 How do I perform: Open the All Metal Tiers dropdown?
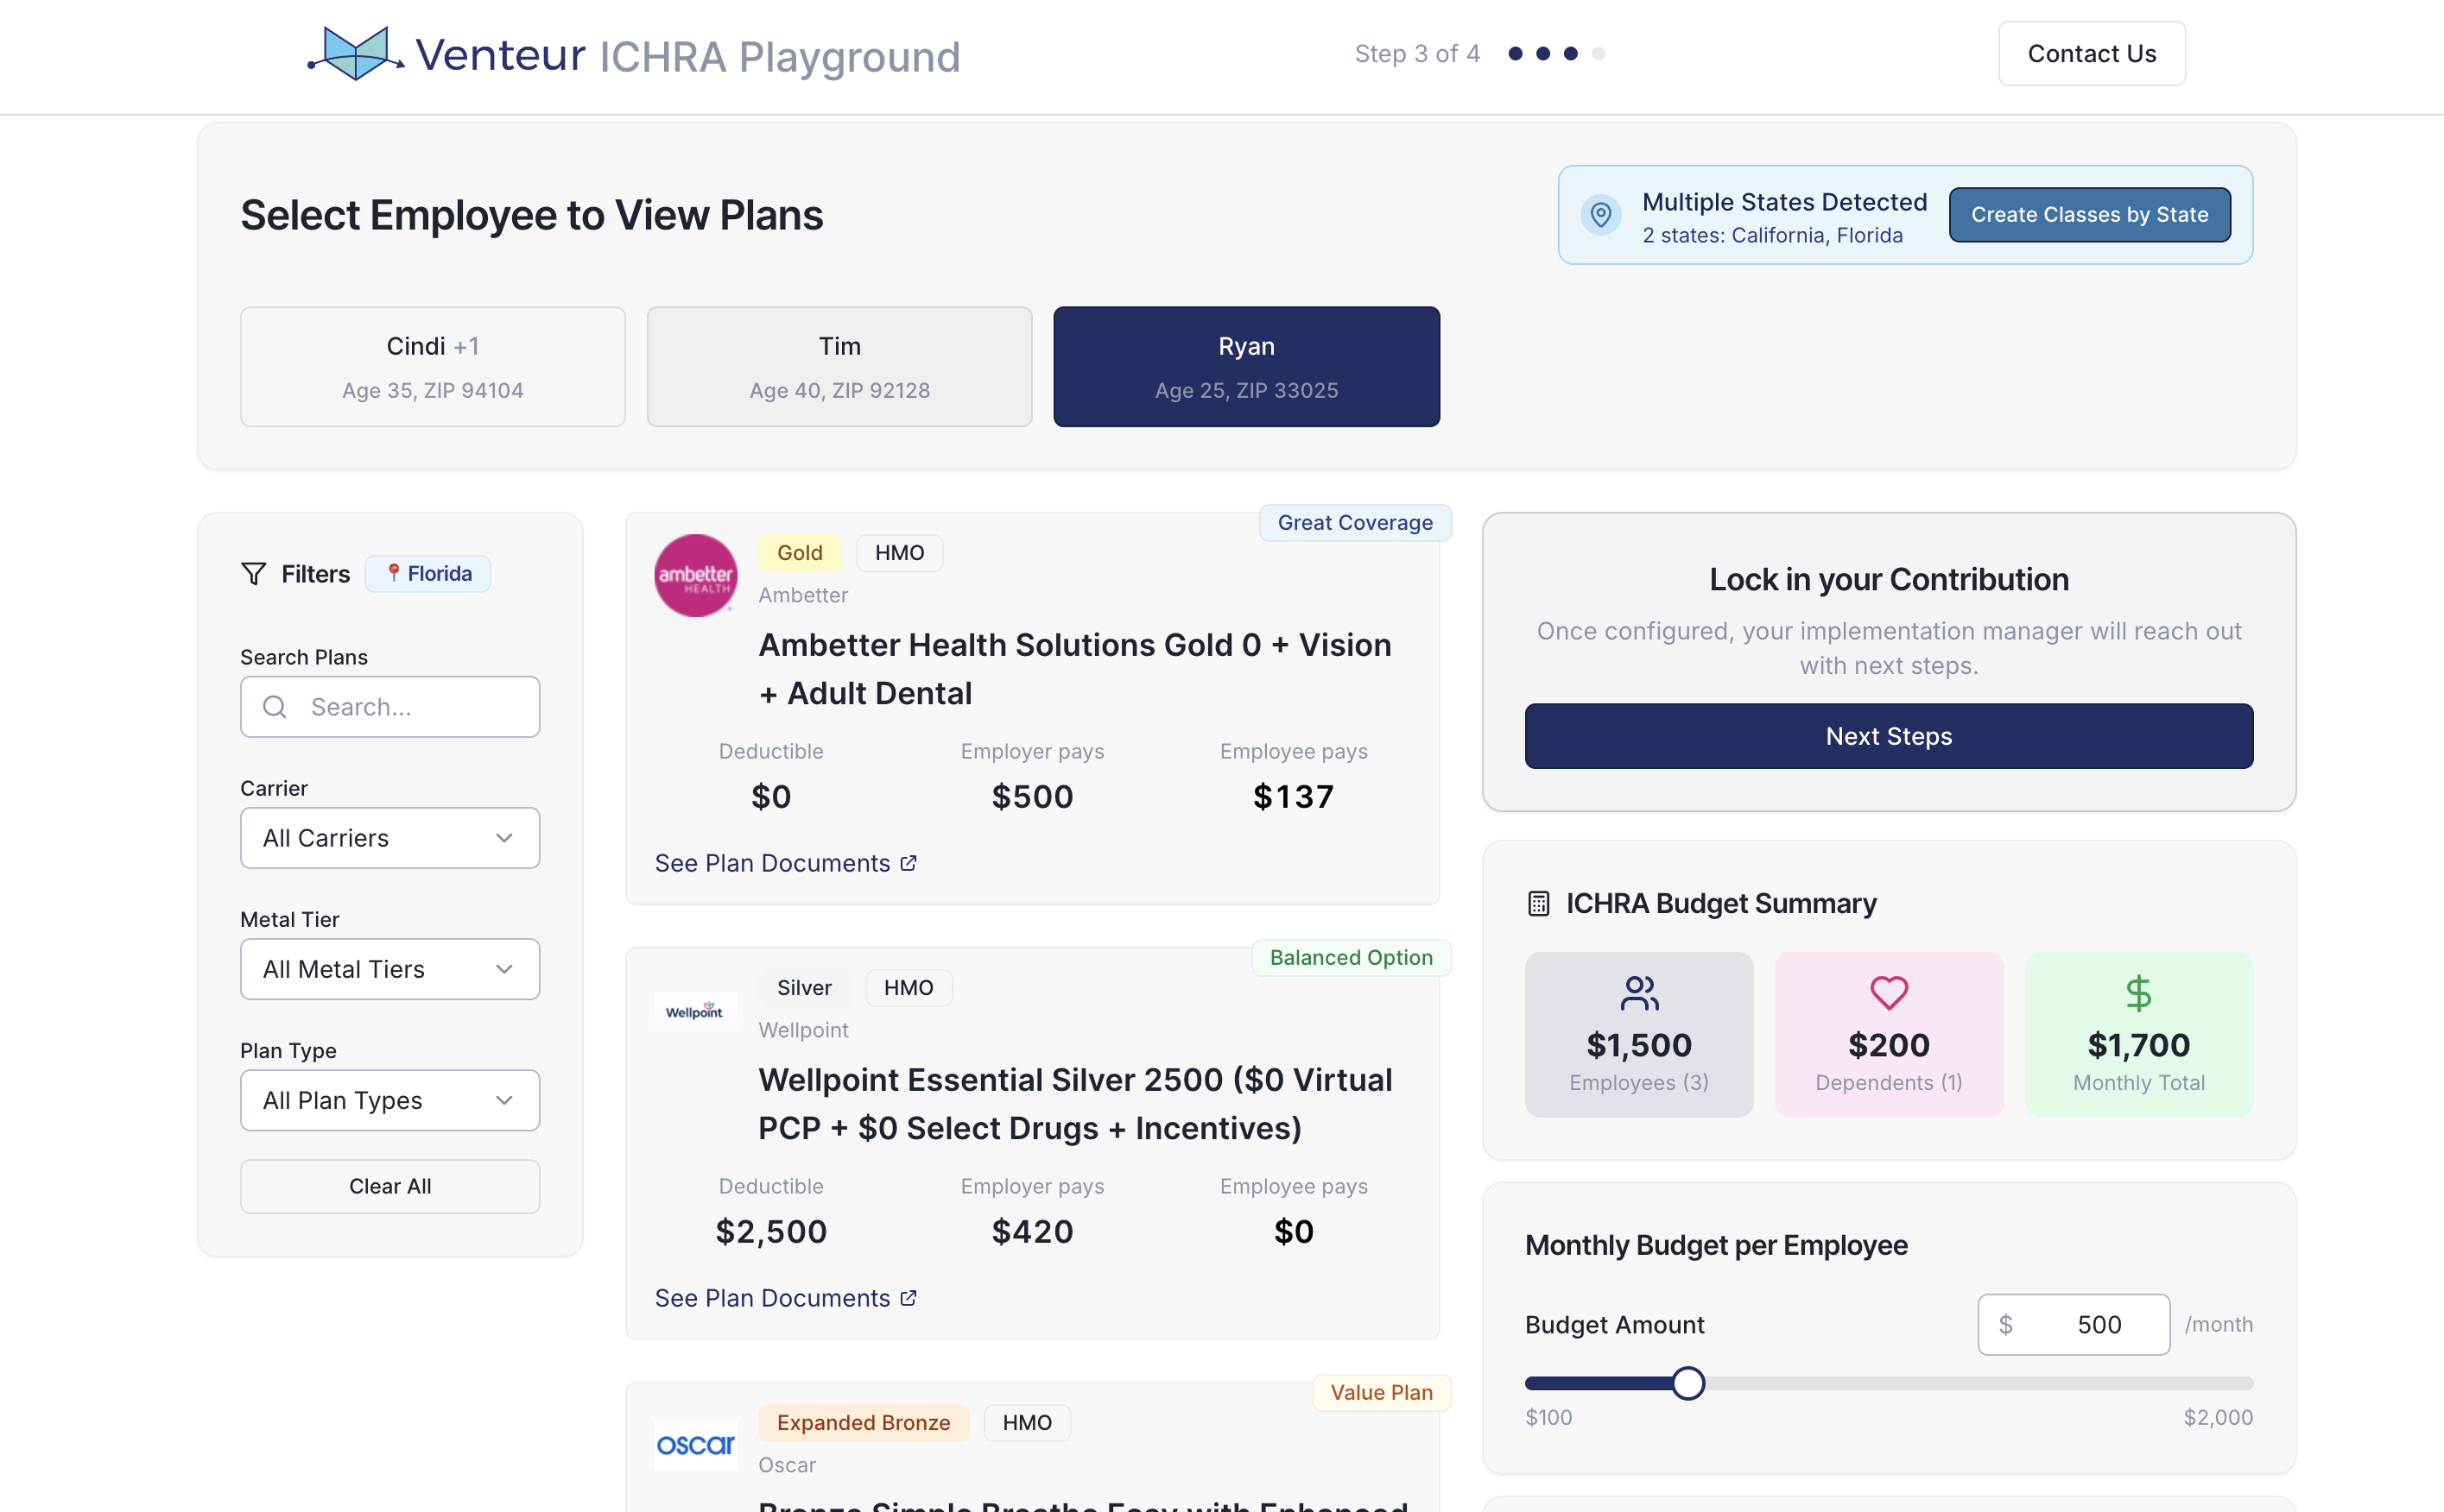[389, 968]
